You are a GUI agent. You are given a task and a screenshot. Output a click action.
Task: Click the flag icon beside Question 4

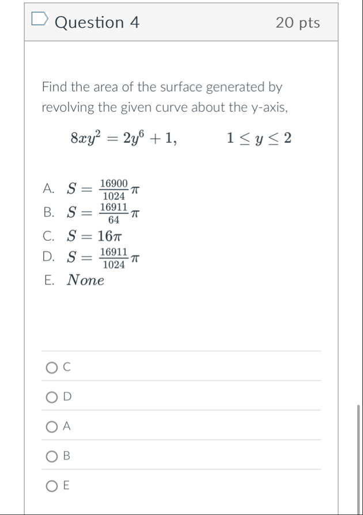pyautogui.click(x=39, y=19)
